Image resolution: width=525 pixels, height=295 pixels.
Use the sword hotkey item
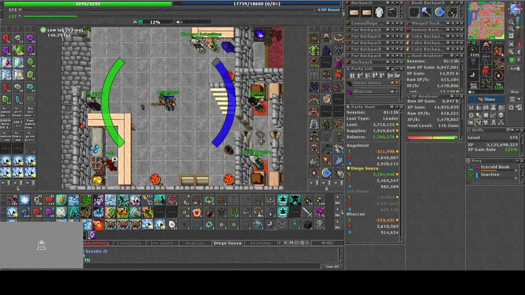[307, 212]
